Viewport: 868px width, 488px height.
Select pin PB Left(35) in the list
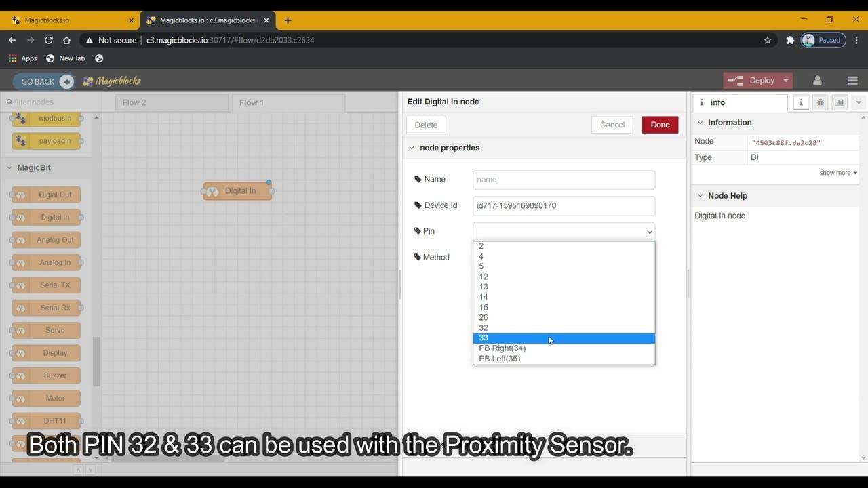[499, 358]
